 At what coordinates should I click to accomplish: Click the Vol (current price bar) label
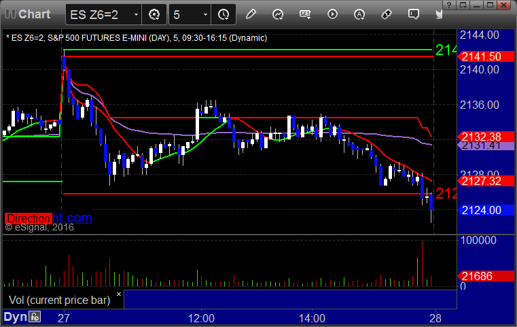pos(59,300)
